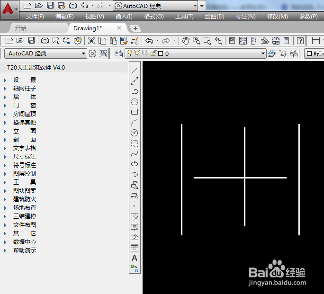Select the Table tool

point(135,248)
